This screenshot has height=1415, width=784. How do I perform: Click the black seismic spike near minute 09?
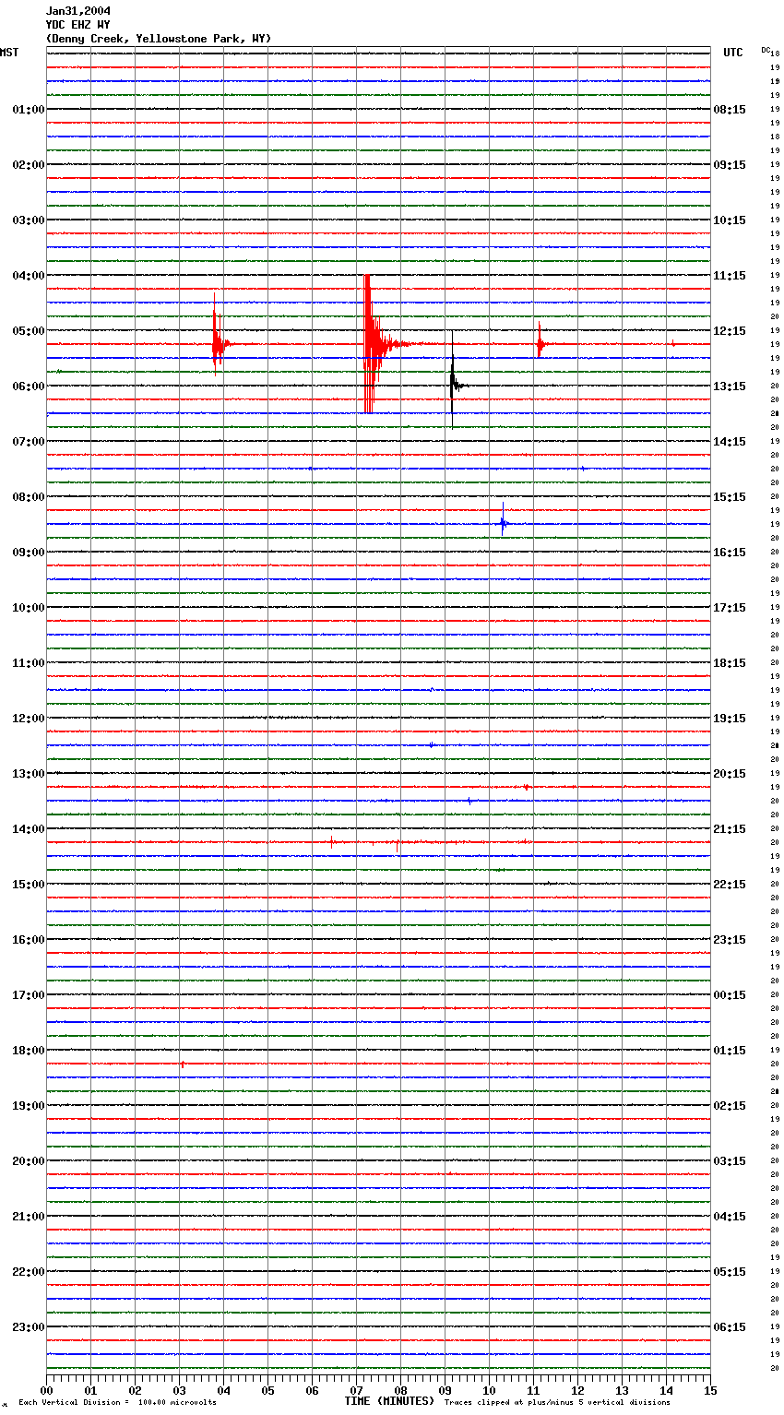454,379
